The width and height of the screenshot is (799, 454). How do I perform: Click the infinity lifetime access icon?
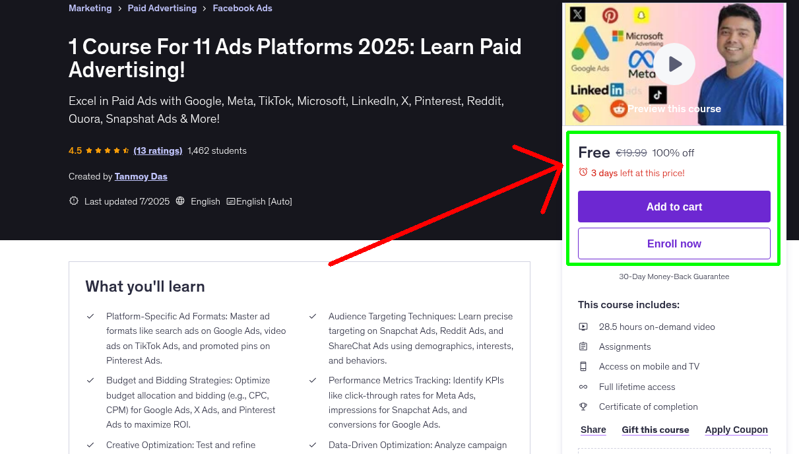point(583,387)
